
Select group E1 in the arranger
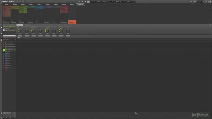point(39,22)
